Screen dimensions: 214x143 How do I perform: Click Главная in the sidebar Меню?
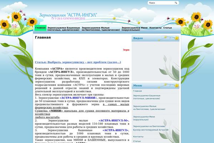(x=137, y=91)
